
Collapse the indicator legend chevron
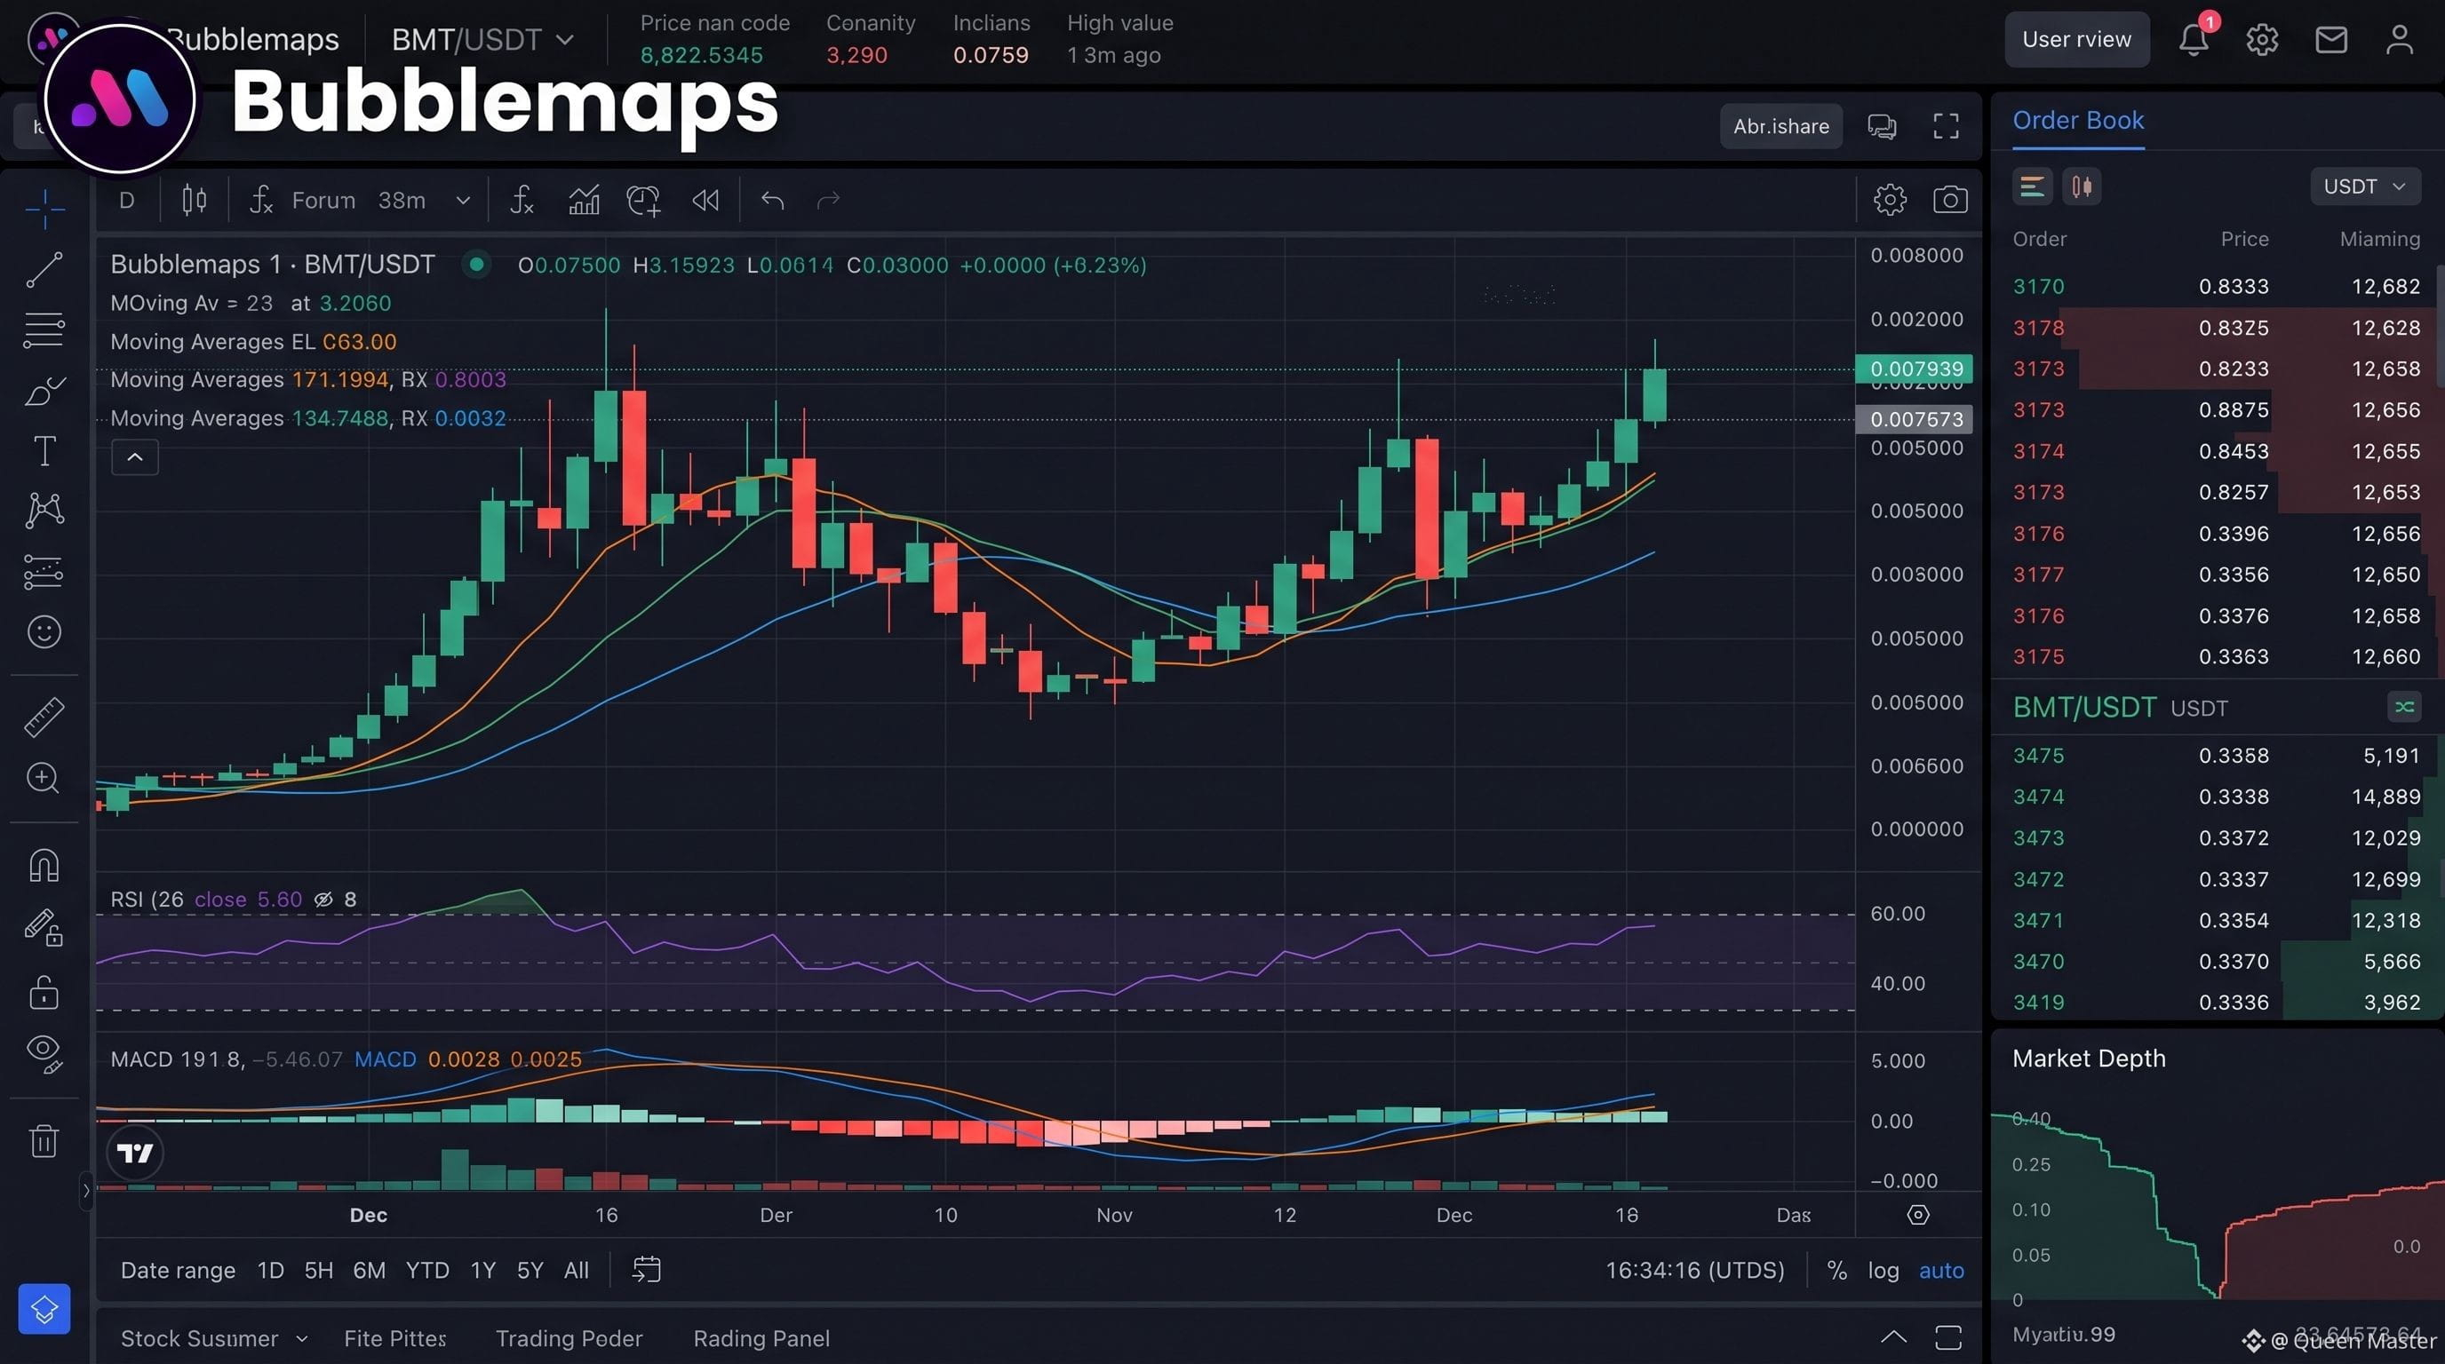135,457
